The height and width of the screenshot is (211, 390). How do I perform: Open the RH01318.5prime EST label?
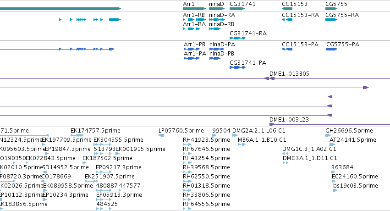coord(206,186)
